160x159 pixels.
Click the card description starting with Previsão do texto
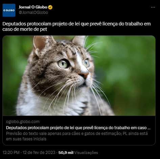click(x=77, y=136)
